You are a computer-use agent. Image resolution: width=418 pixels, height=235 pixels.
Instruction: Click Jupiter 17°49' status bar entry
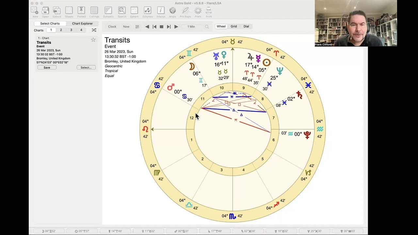(215, 231)
